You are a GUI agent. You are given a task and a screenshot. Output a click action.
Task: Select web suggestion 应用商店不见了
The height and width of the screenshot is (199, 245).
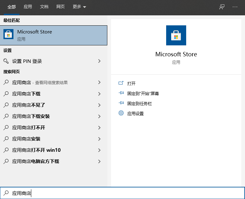click(x=54, y=105)
